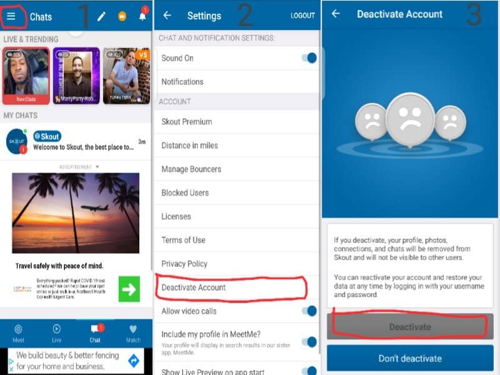
Task: Open Licenses entry
Action: click(237, 216)
